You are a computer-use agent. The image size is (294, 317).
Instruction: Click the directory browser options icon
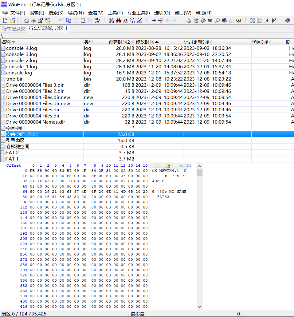click(x=253, y=20)
